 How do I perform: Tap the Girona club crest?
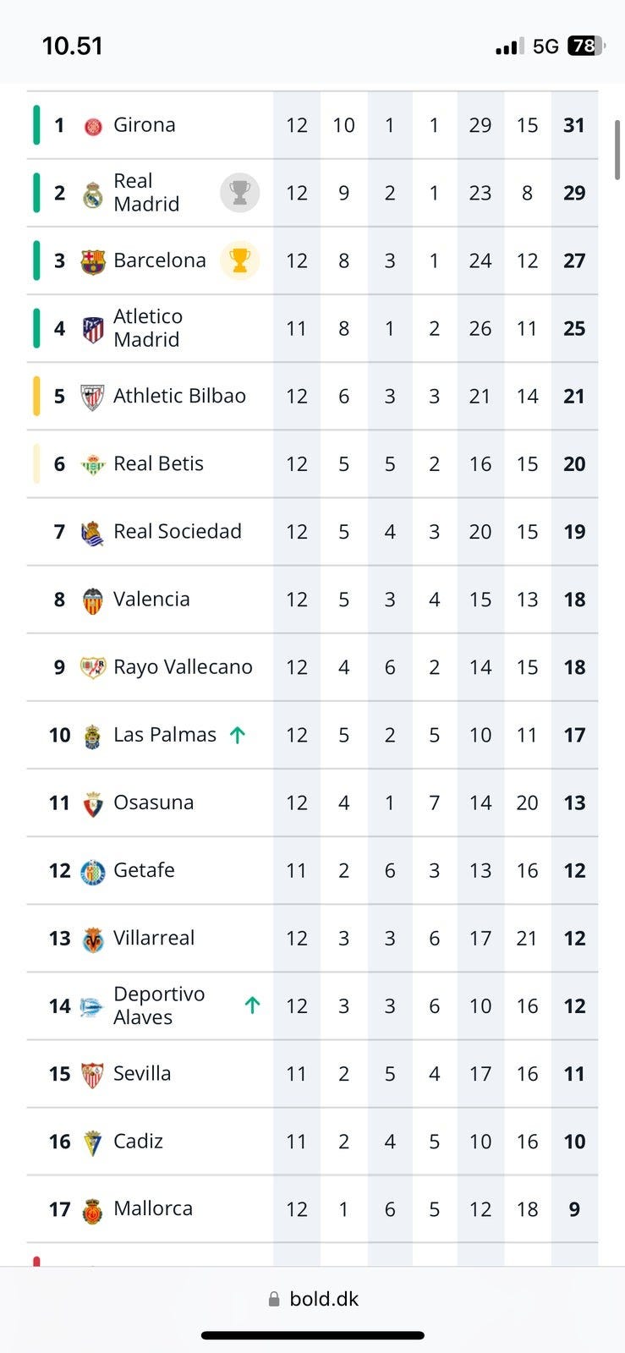point(93,126)
